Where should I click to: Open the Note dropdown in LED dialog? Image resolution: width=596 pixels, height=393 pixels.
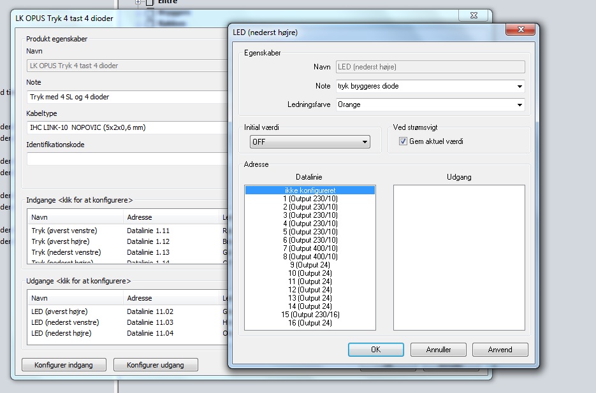point(520,86)
